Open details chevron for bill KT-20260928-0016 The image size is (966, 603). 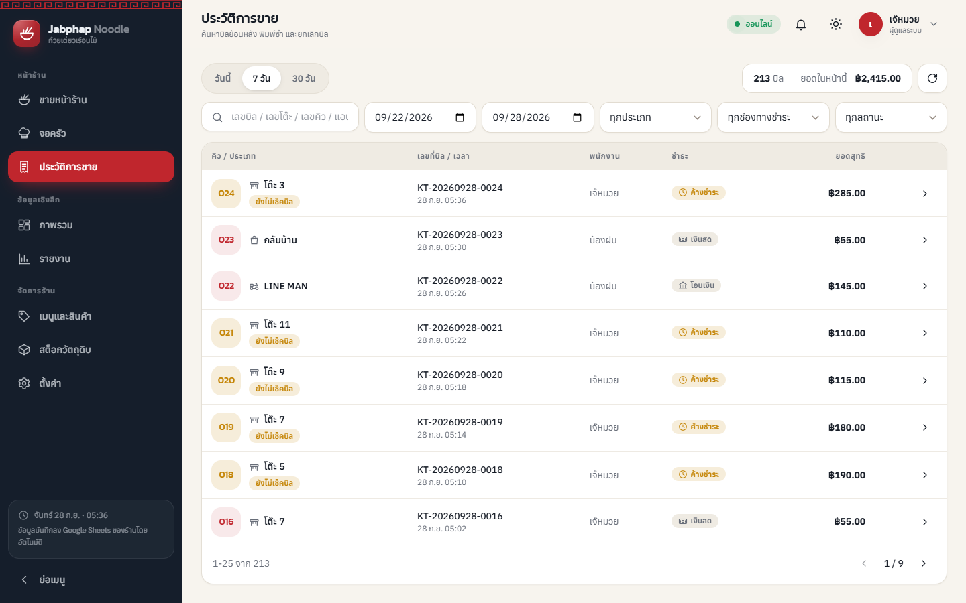(925, 522)
